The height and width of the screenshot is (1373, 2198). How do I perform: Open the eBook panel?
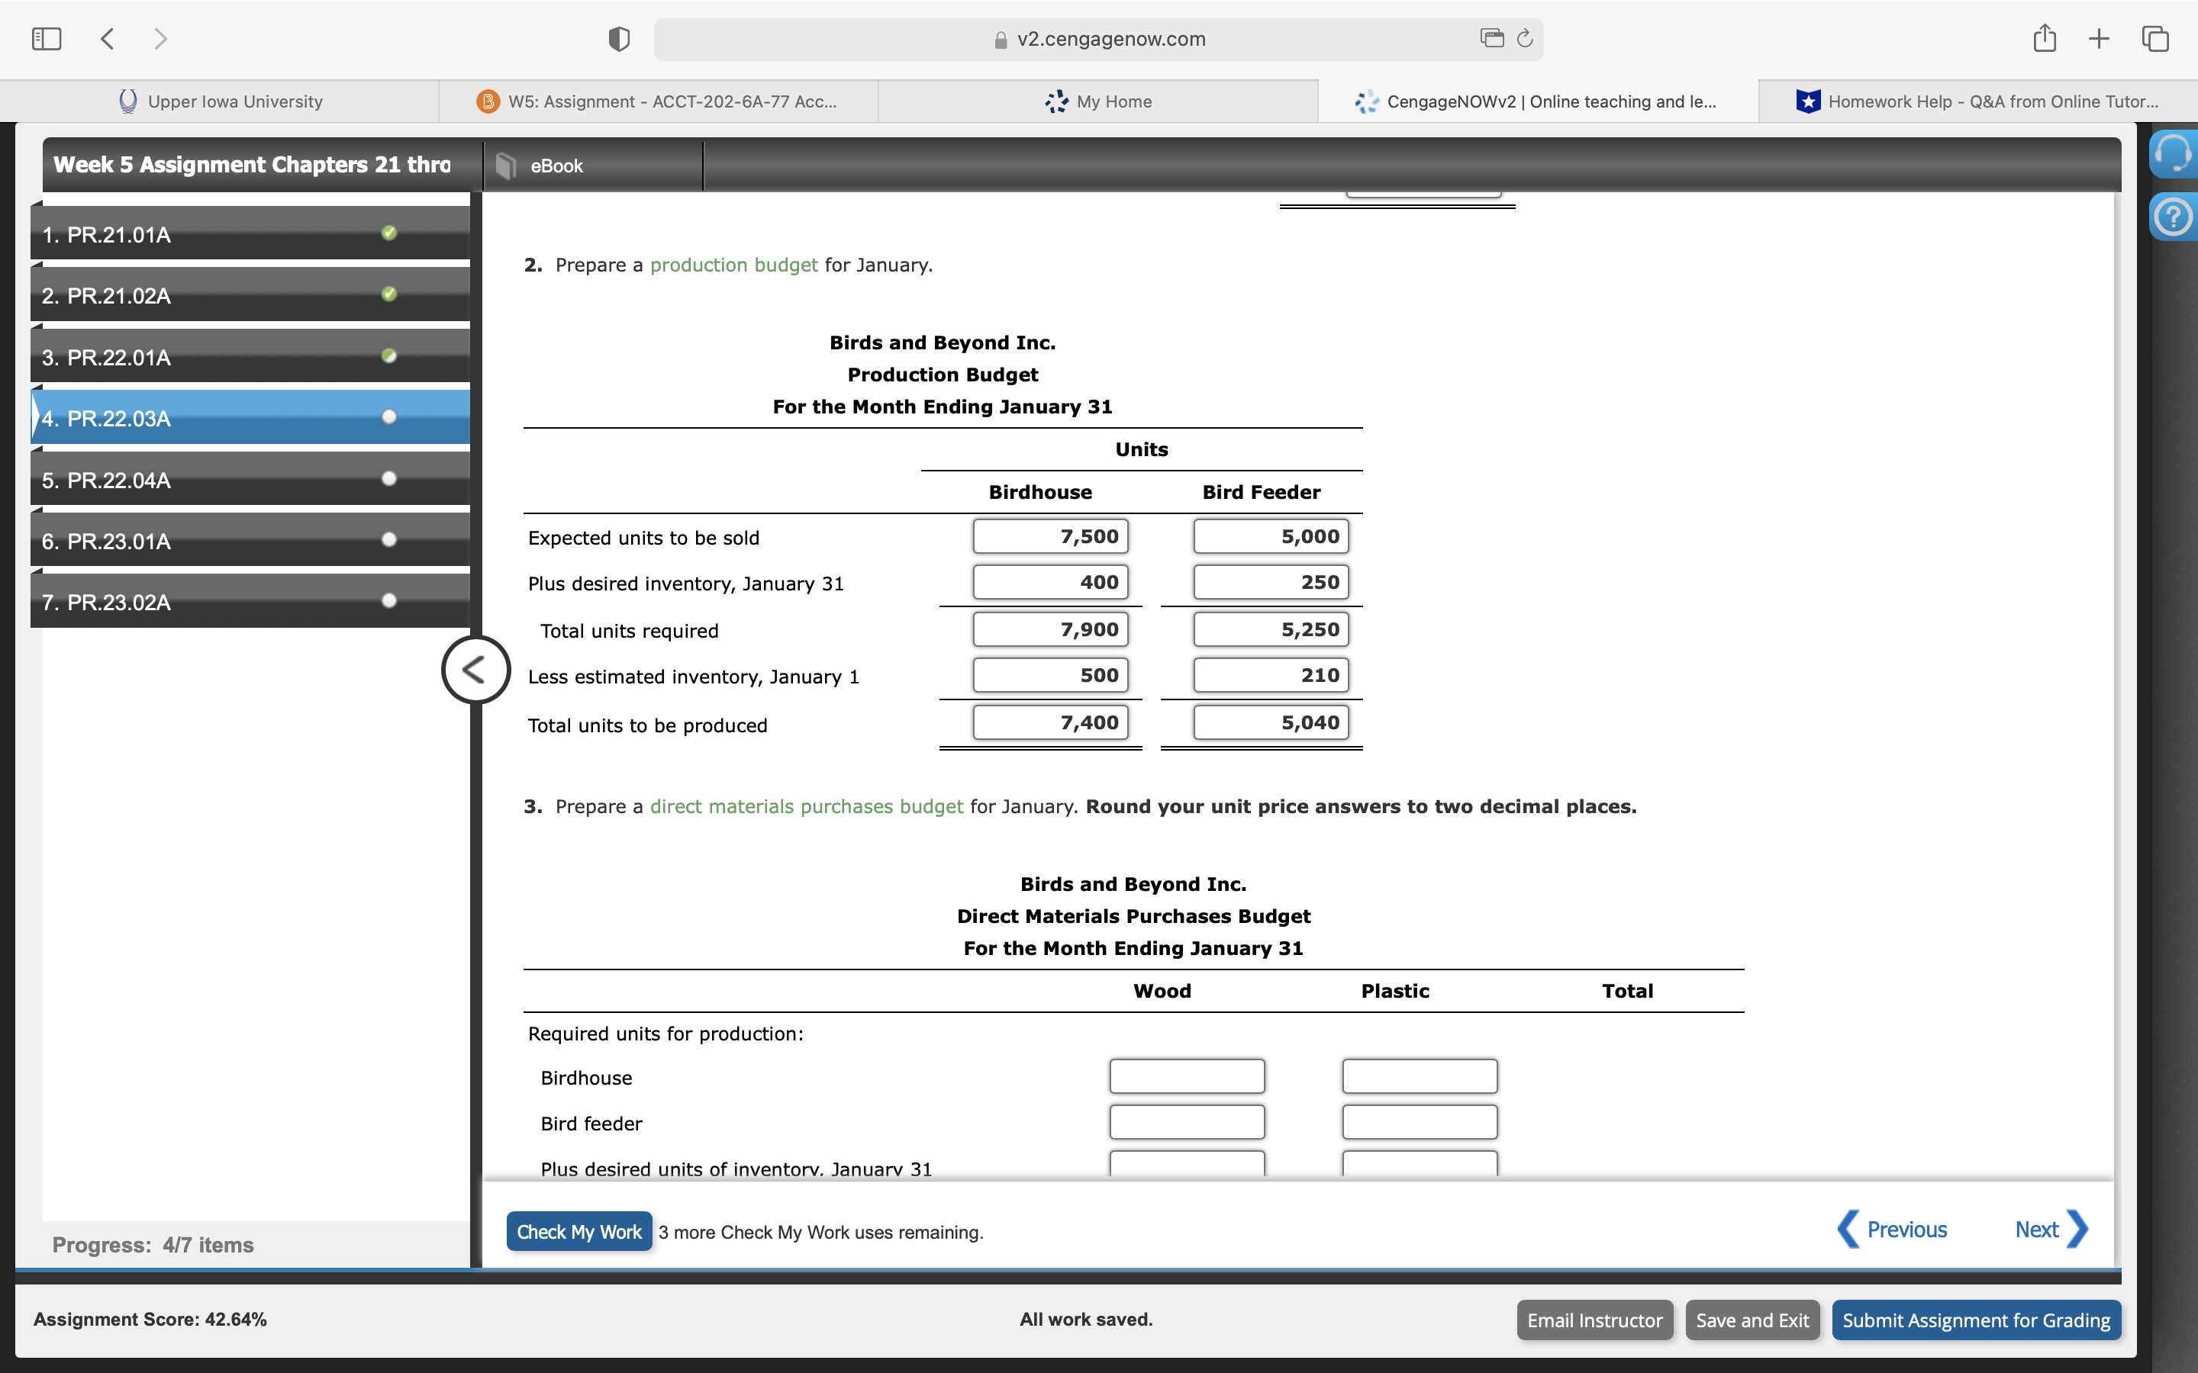click(x=556, y=166)
